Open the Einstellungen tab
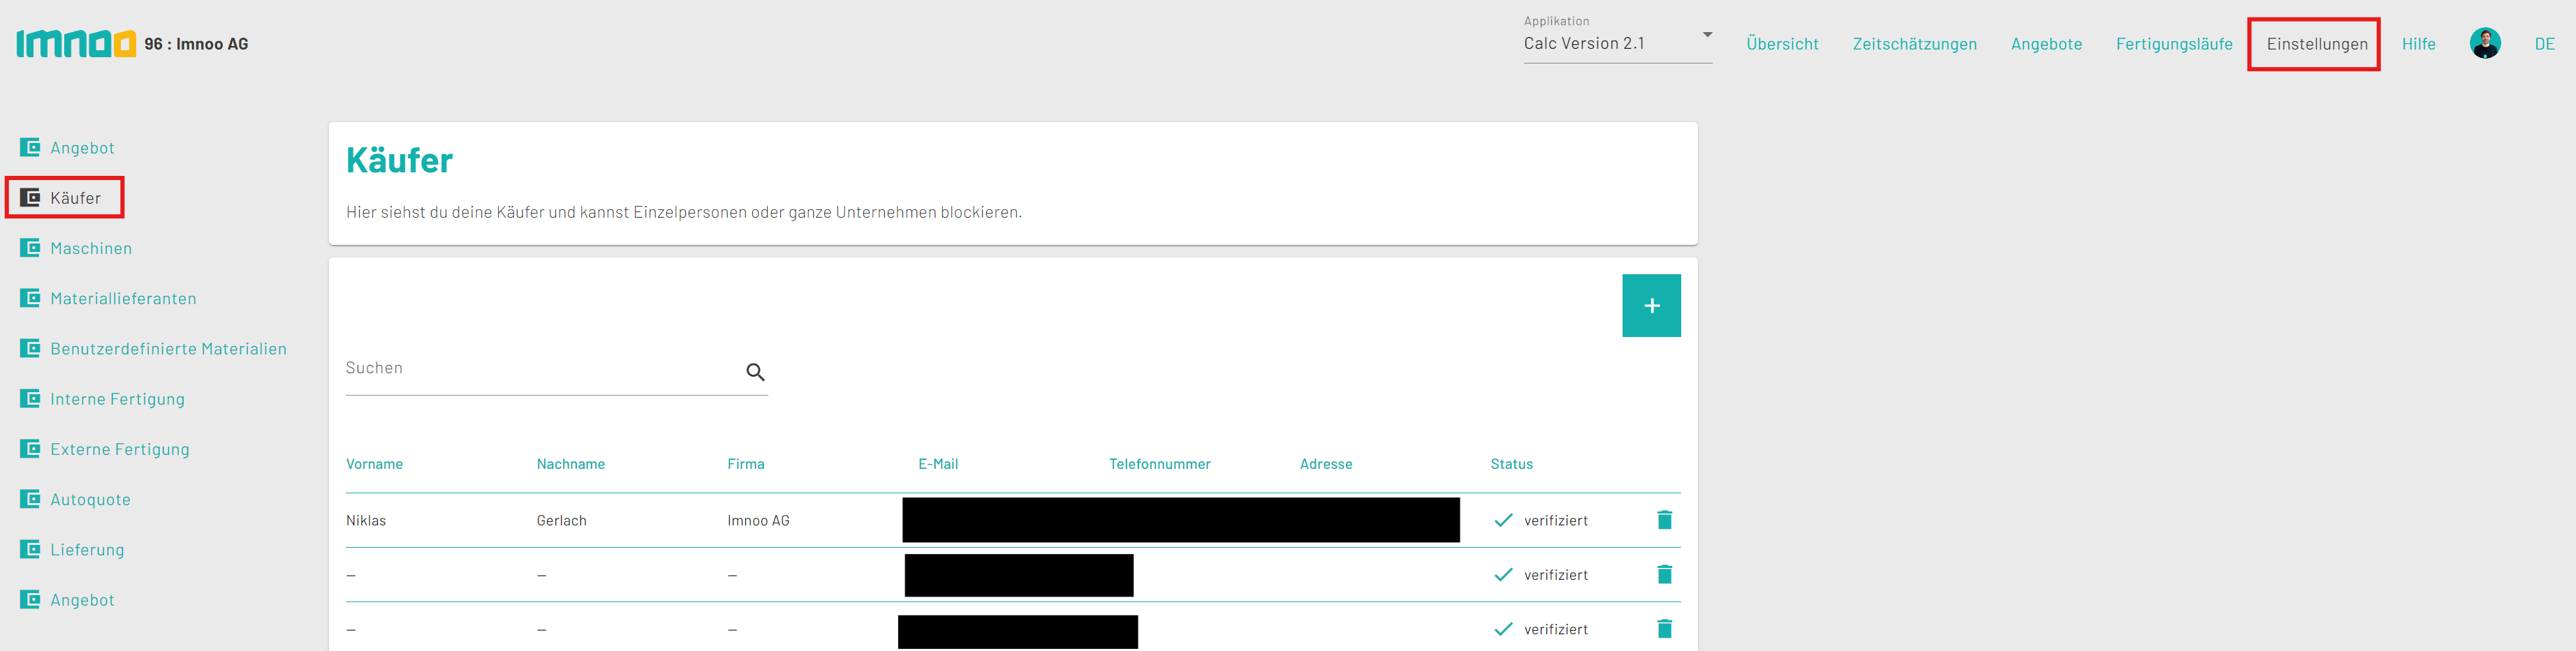Screen dimensions: 2576x651 (2316, 44)
